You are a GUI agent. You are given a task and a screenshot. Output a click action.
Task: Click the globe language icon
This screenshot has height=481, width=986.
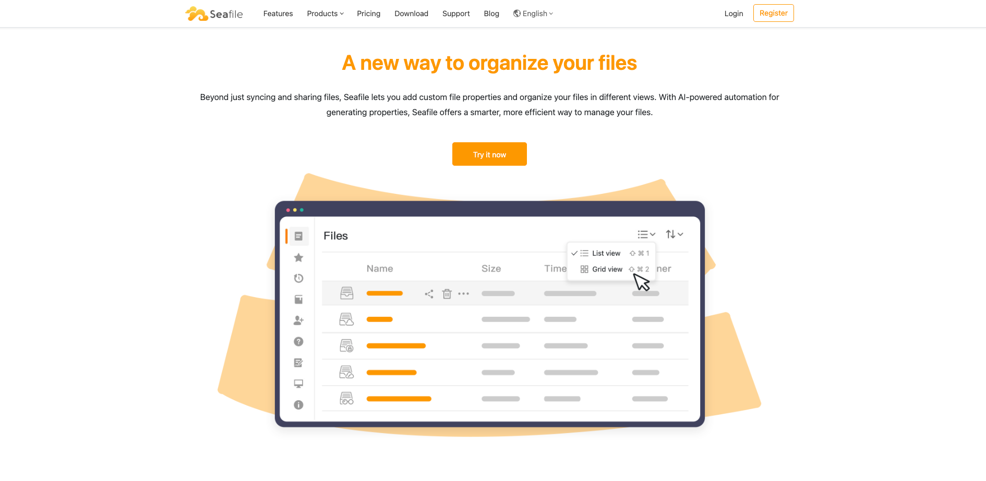coord(517,14)
